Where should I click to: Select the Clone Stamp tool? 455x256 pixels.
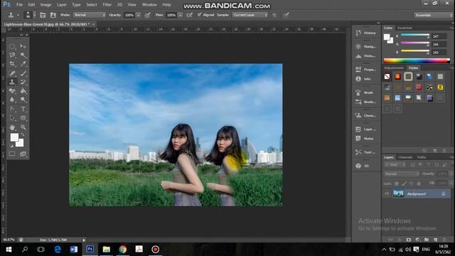click(12, 82)
